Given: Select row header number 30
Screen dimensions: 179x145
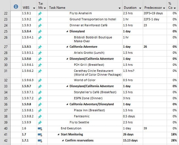Looking at the screenshot, I should [x=6, y=65].
